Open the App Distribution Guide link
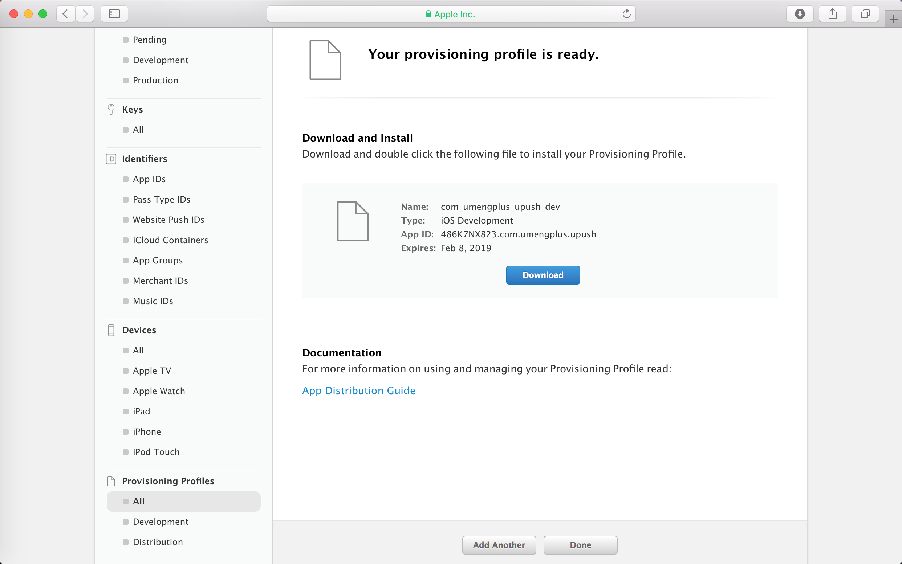 pos(359,391)
